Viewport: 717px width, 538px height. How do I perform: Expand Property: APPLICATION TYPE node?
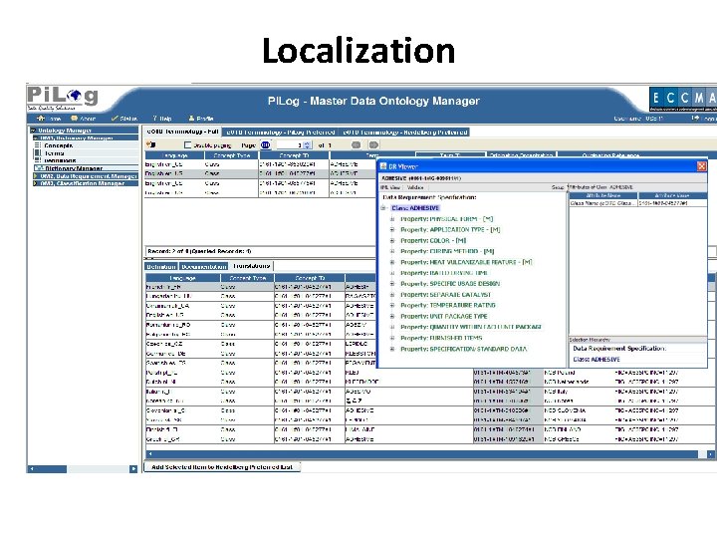pos(392,230)
